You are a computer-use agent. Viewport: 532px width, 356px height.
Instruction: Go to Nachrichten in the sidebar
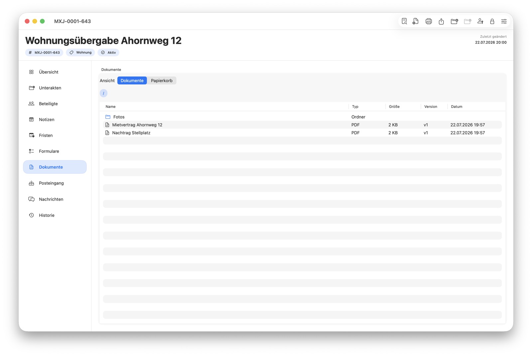point(55,199)
